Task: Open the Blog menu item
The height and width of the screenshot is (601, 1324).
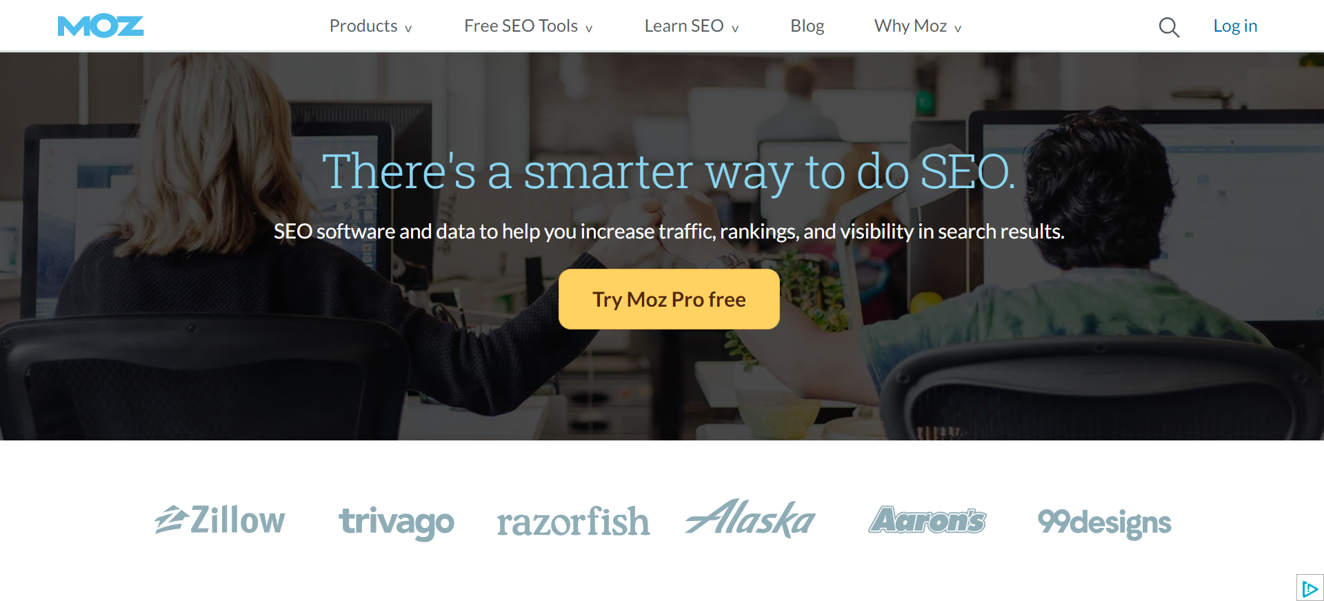Action: click(x=807, y=26)
